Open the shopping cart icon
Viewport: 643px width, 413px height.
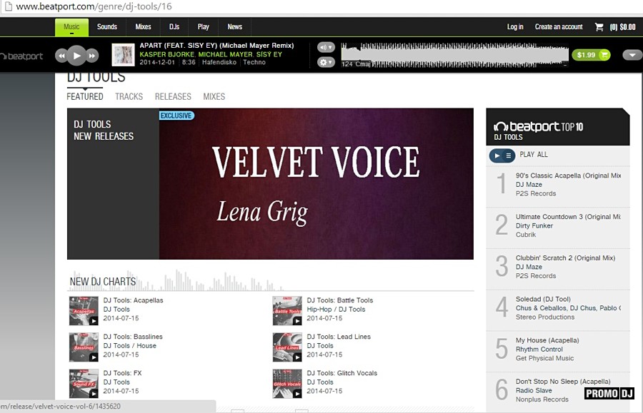pyautogui.click(x=599, y=27)
